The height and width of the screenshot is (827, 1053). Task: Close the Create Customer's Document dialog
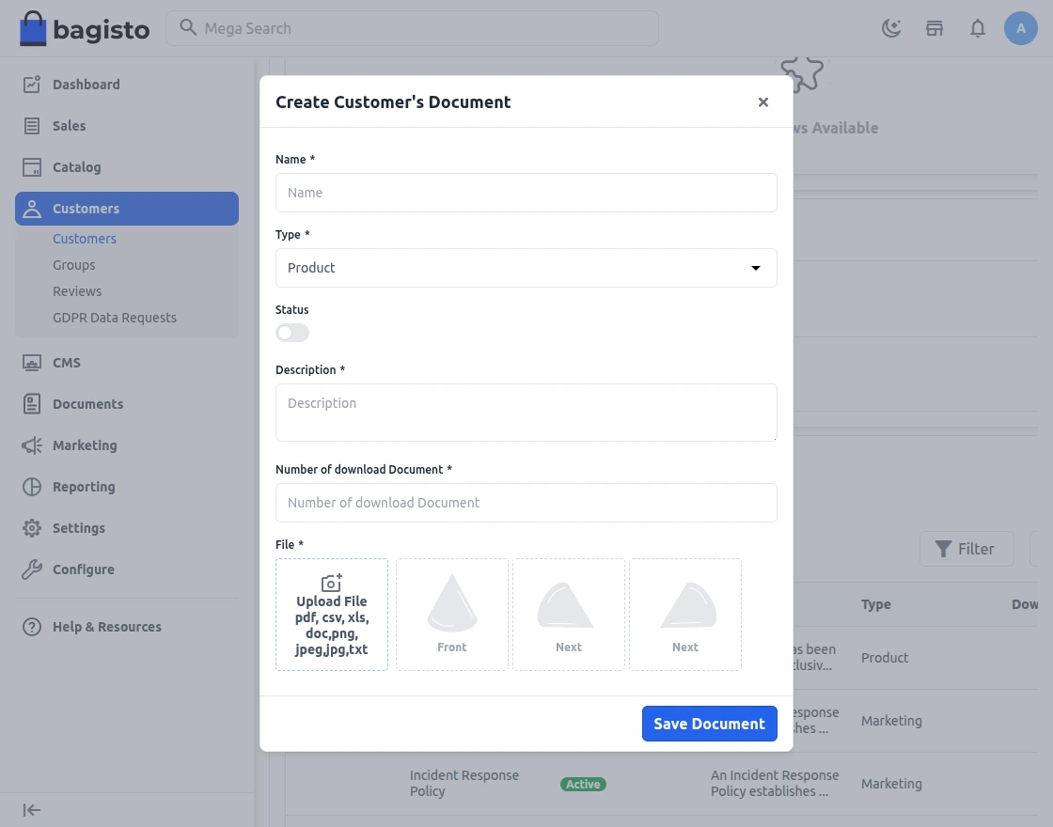pyautogui.click(x=762, y=102)
